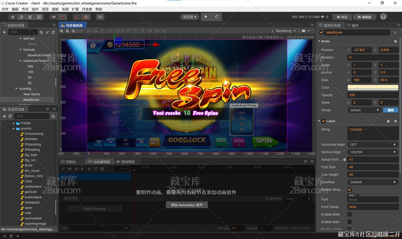
Task: Toggle the 3D view mode button
Action: 100,17
